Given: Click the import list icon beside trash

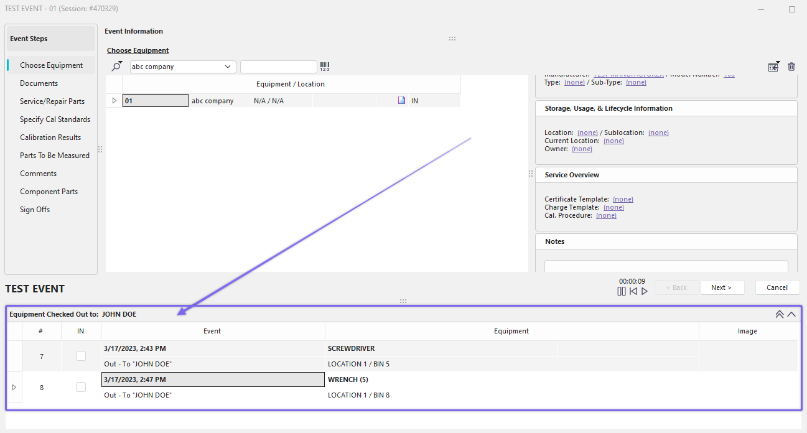Looking at the screenshot, I should pos(773,67).
